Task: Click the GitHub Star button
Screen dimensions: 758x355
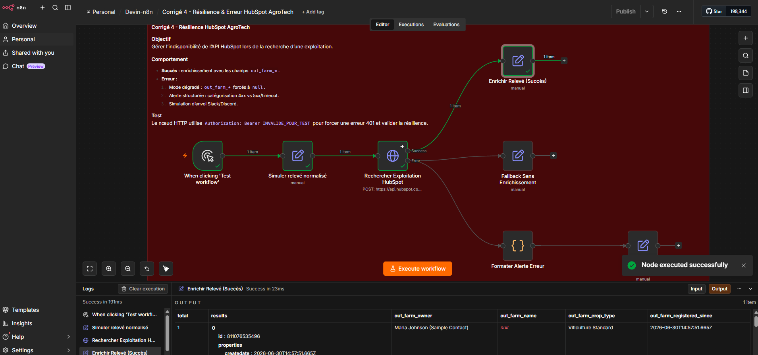Action: (x=714, y=11)
